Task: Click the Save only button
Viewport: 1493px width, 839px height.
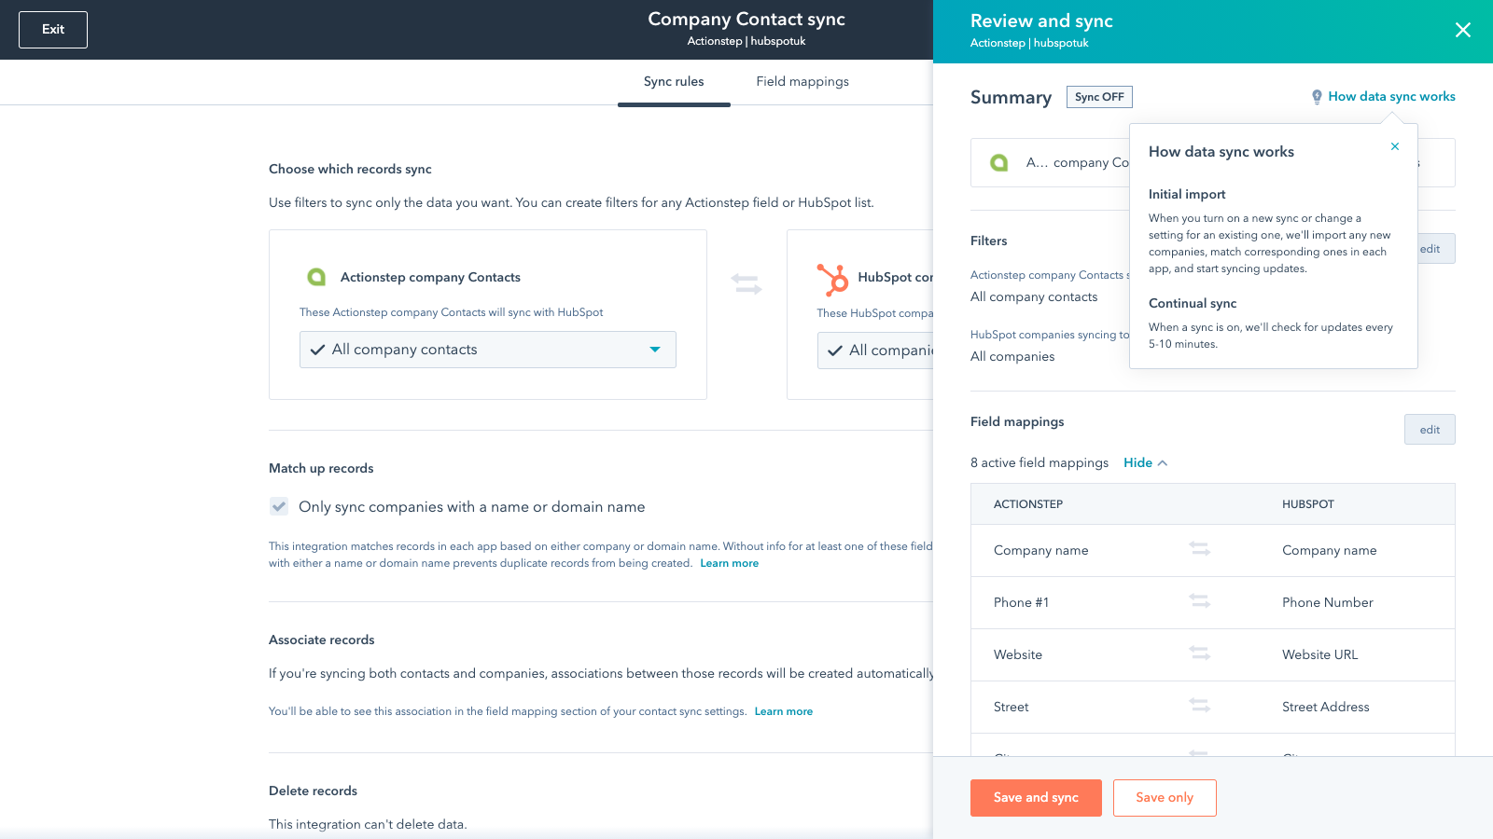Action: pyautogui.click(x=1165, y=797)
